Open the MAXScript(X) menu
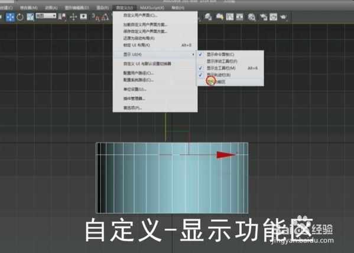 click(152, 8)
